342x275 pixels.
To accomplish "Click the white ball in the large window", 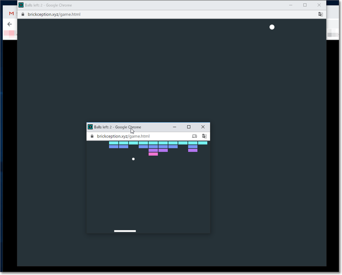I will pos(271,27).
